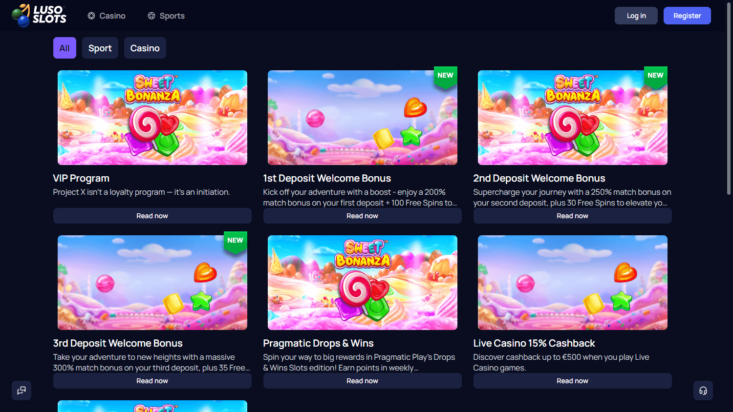Image resolution: width=733 pixels, height=412 pixels.
Task: Click the 'Project X isn't a loyalty program' description
Action: coord(142,192)
